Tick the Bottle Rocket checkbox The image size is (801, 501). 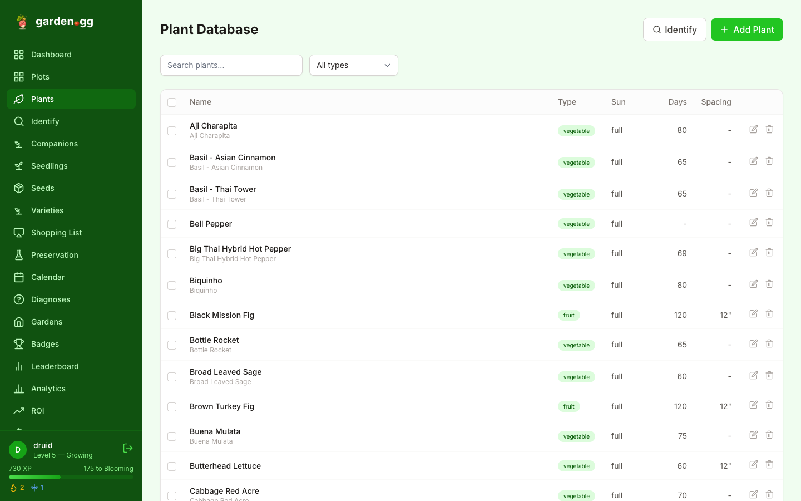[172, 345]
